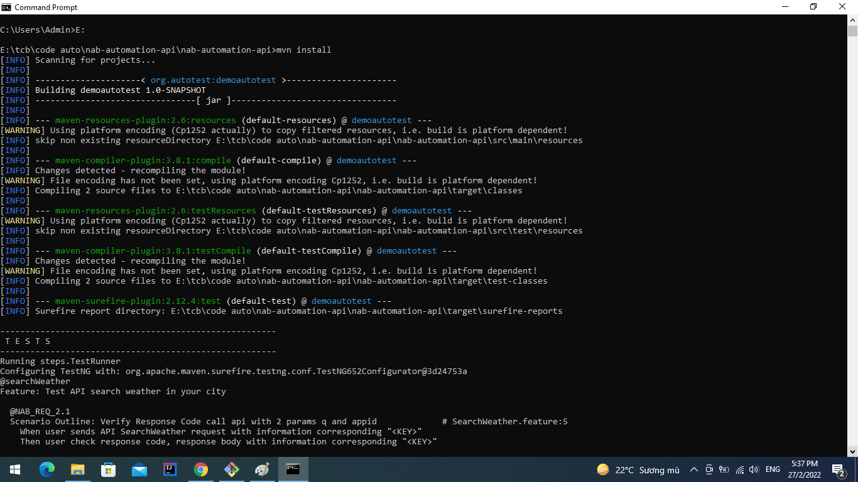Switch to IntelliJ IDEA on the taskbar
The image size is (858, 482).
(x=170, y=469)
